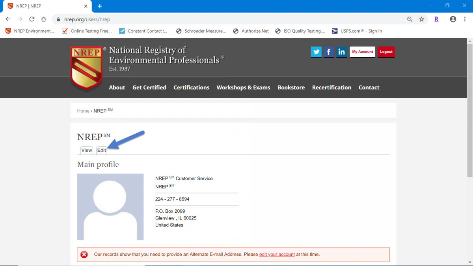This screenshot has width=473, height=266.
Task: Open Online Testing Free bookmark
Action: 87,31
